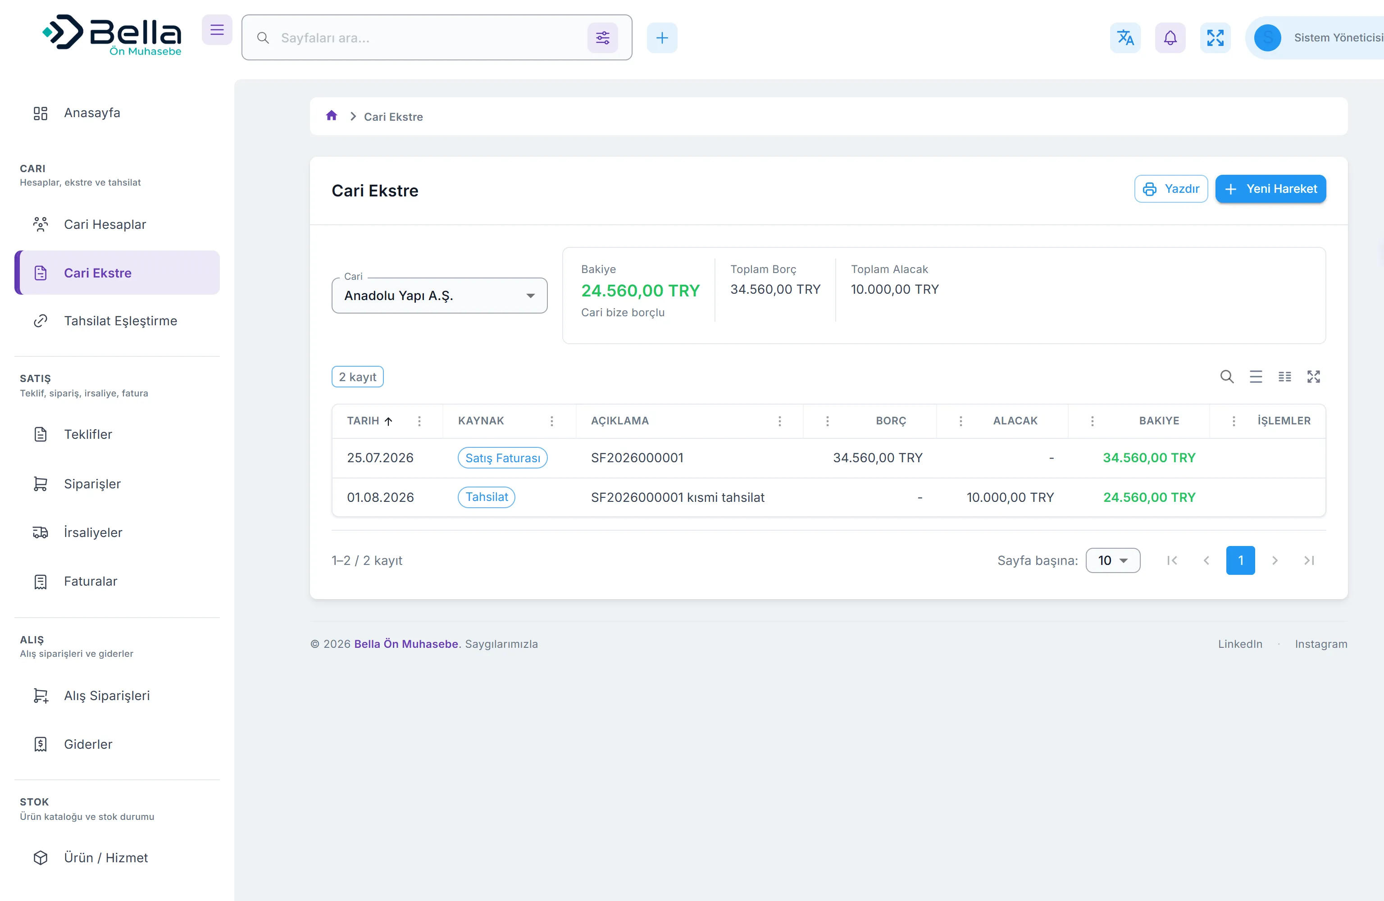Open BORÇ column options menu
Image resolution: width=1384 pixels, height=901 pixels.
pos(828,421)
